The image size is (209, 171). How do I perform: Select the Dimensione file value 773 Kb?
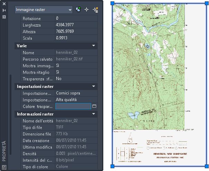(x=76, y=134)
